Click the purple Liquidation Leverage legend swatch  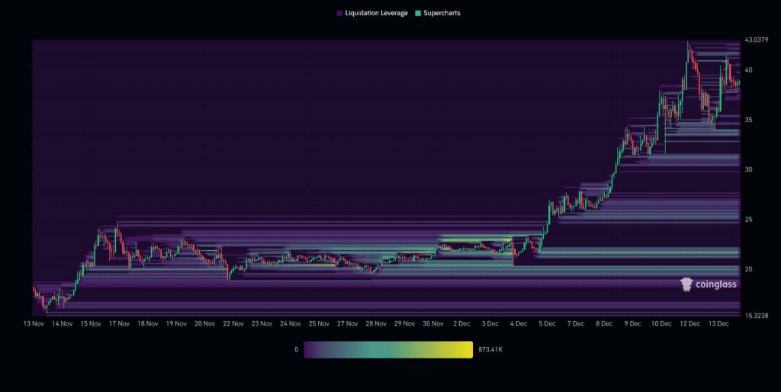tap(339, 14)
